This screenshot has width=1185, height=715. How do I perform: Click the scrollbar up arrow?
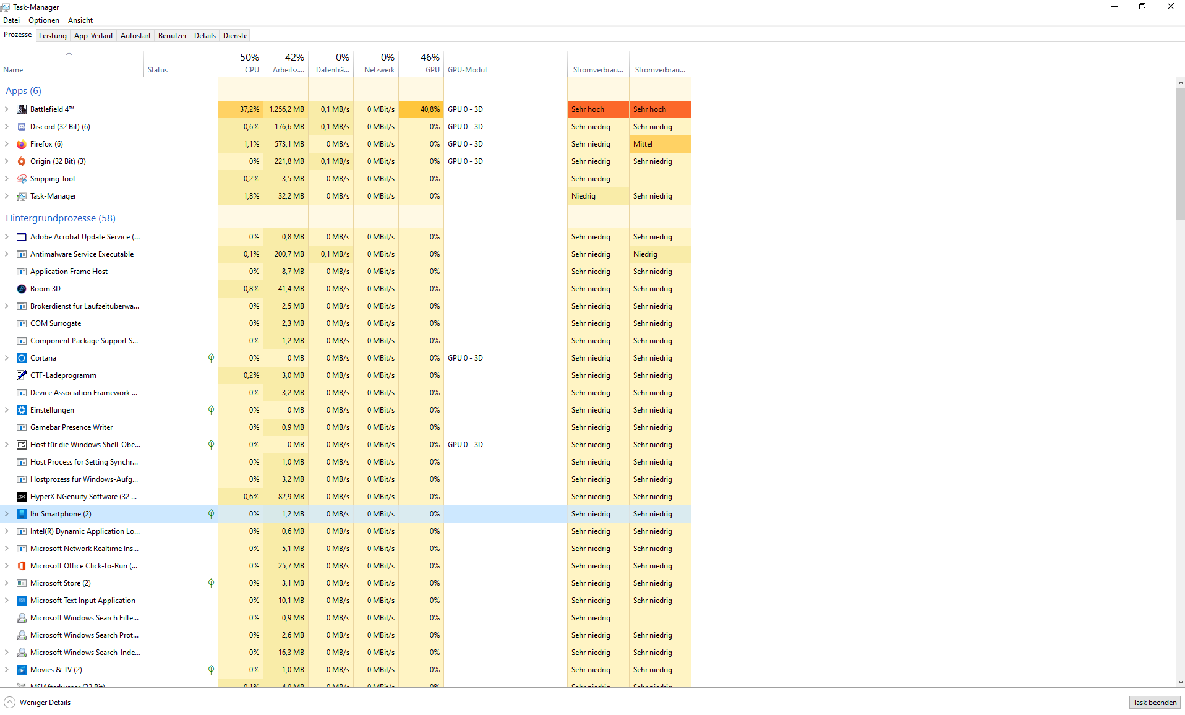click(1180, 83)
